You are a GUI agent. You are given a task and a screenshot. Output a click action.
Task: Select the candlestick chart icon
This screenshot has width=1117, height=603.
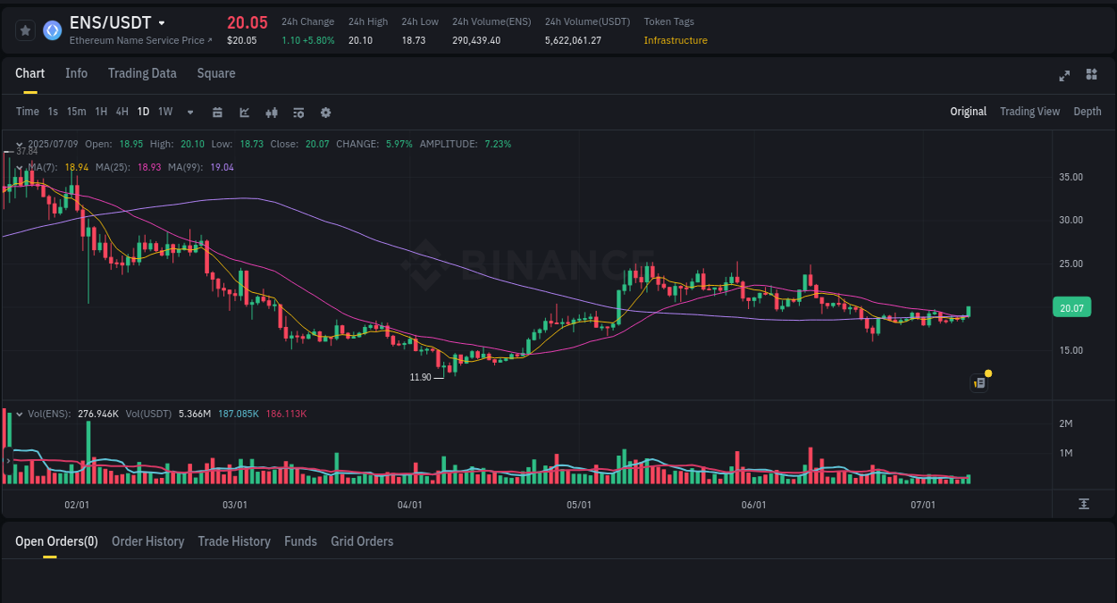point(272,112)
